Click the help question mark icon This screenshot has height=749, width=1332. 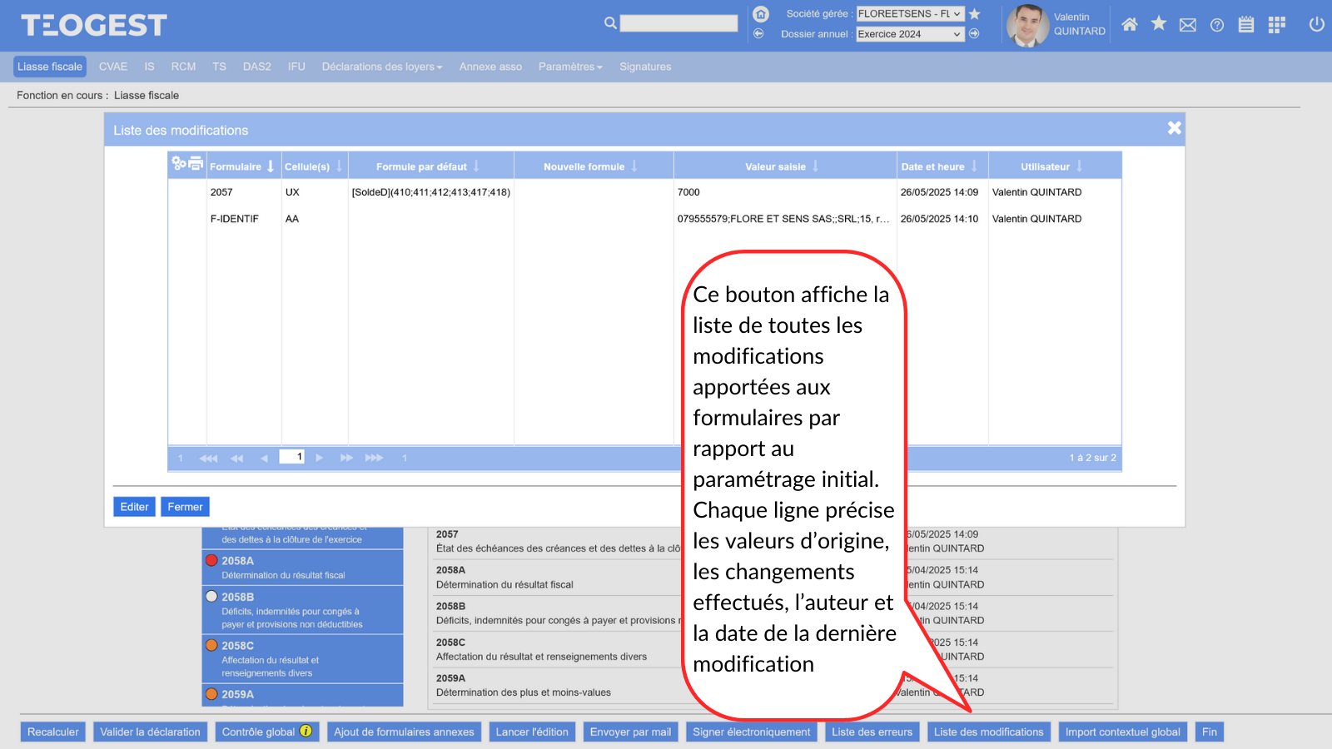click(x=1216, y=25)
